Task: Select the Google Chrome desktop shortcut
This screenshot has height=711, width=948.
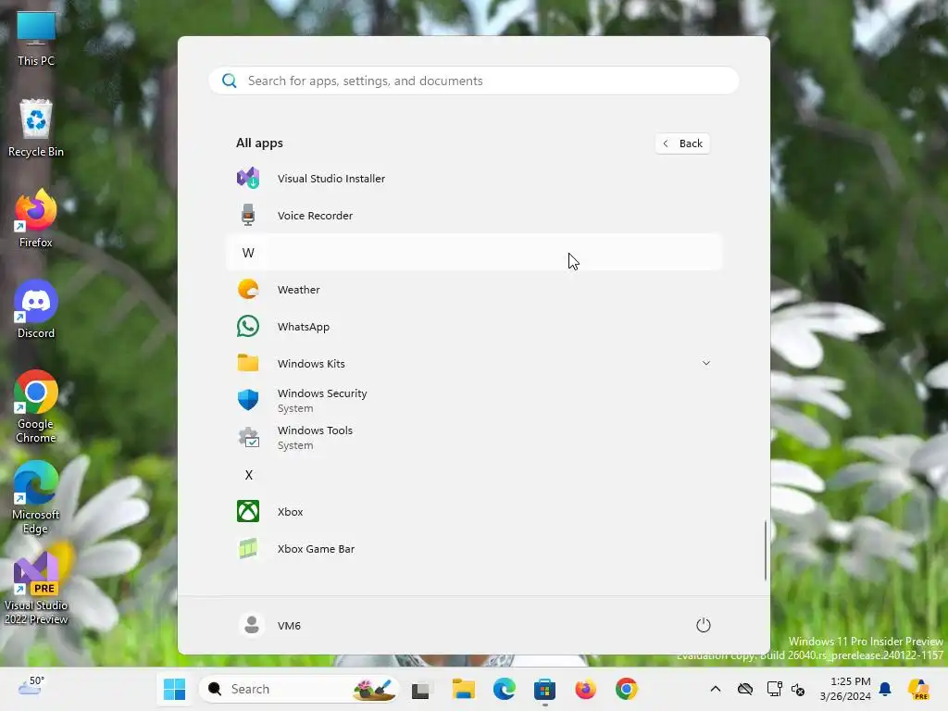Action: coord(36,407)
